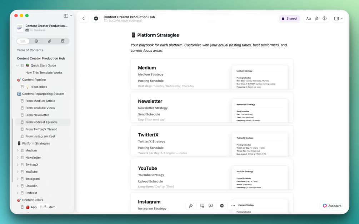Viewport: 359px width, 224px height.
Task: Expand the Medium outline item
Action: (x=18, y=150)
